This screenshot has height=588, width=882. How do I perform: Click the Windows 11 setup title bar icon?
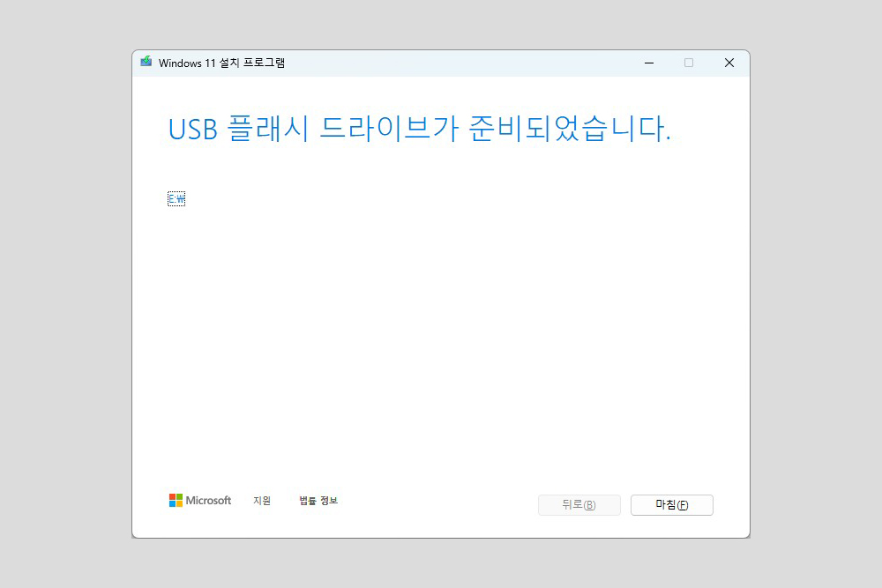click(146, 62)
